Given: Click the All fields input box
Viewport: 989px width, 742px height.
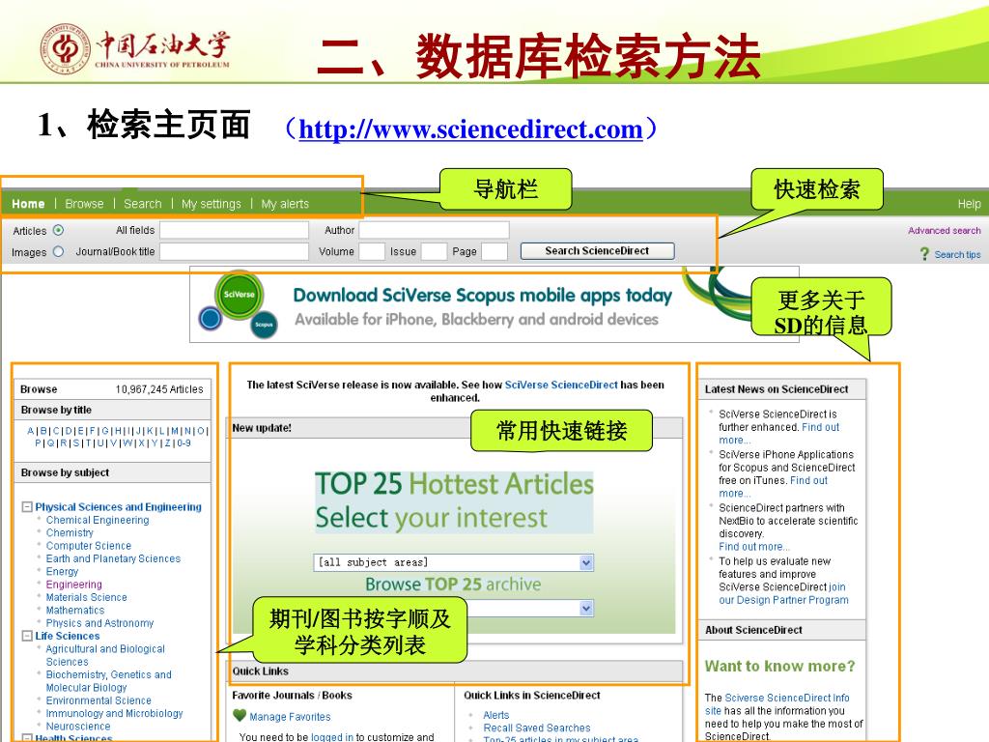Looking at the screenshot, I should coord(234,230).
